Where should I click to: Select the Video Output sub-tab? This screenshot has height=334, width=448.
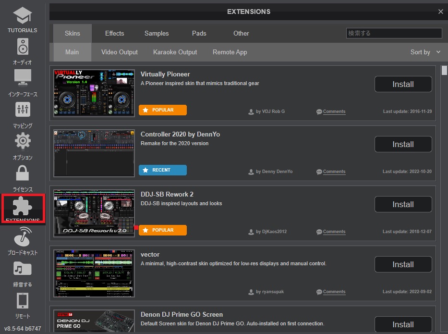click(120, 52)
